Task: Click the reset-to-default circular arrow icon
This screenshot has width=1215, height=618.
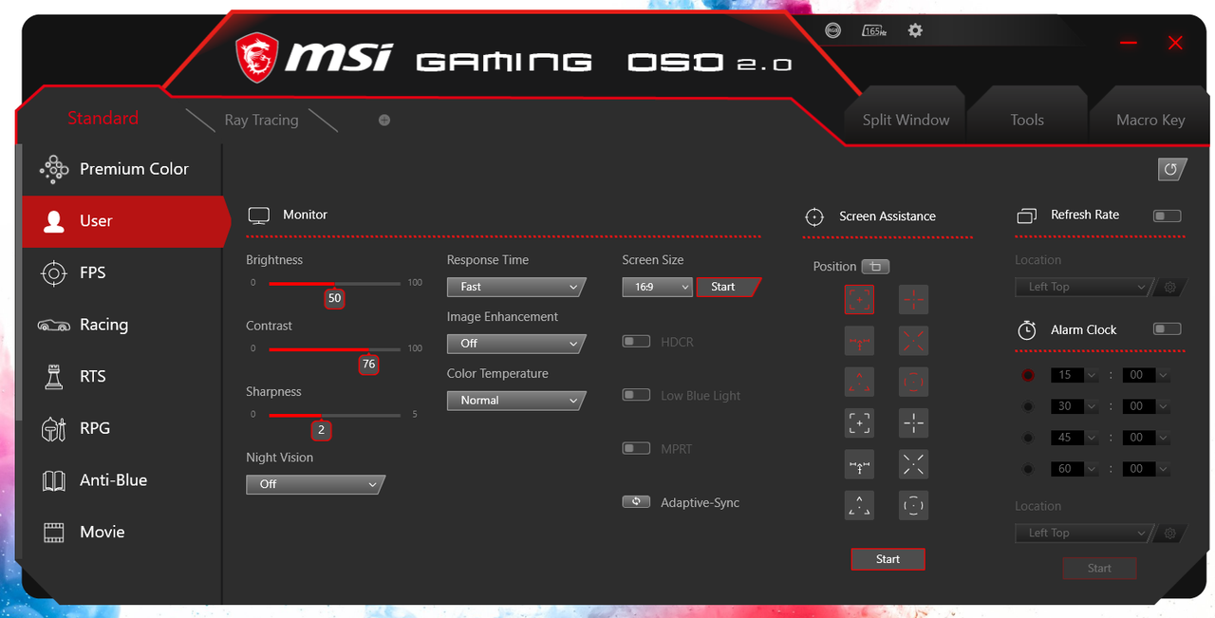Action: point(1171,169)
